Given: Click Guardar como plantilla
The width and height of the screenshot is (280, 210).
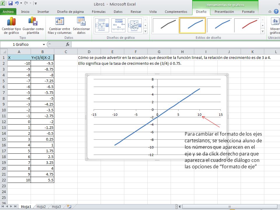Looking at the screenshot, I should tap(33, 26).
